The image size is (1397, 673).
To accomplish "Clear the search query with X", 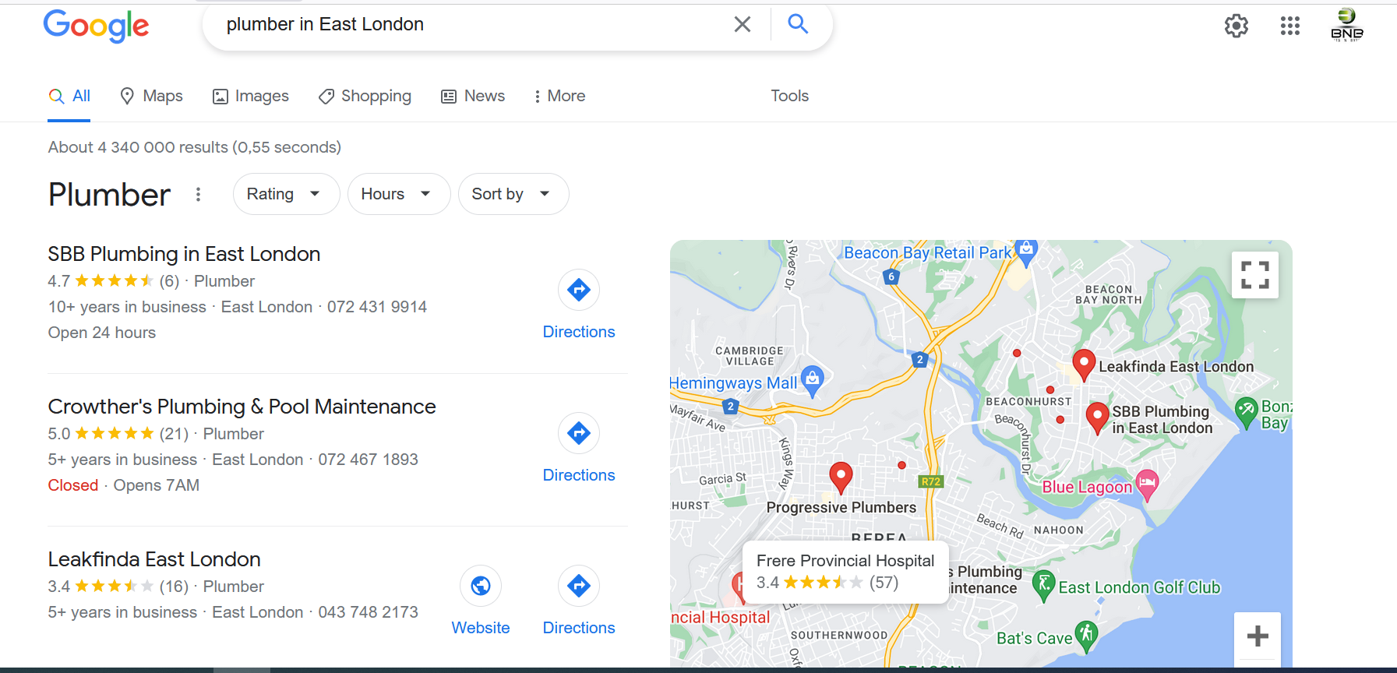I will click(x=743, y=24).
